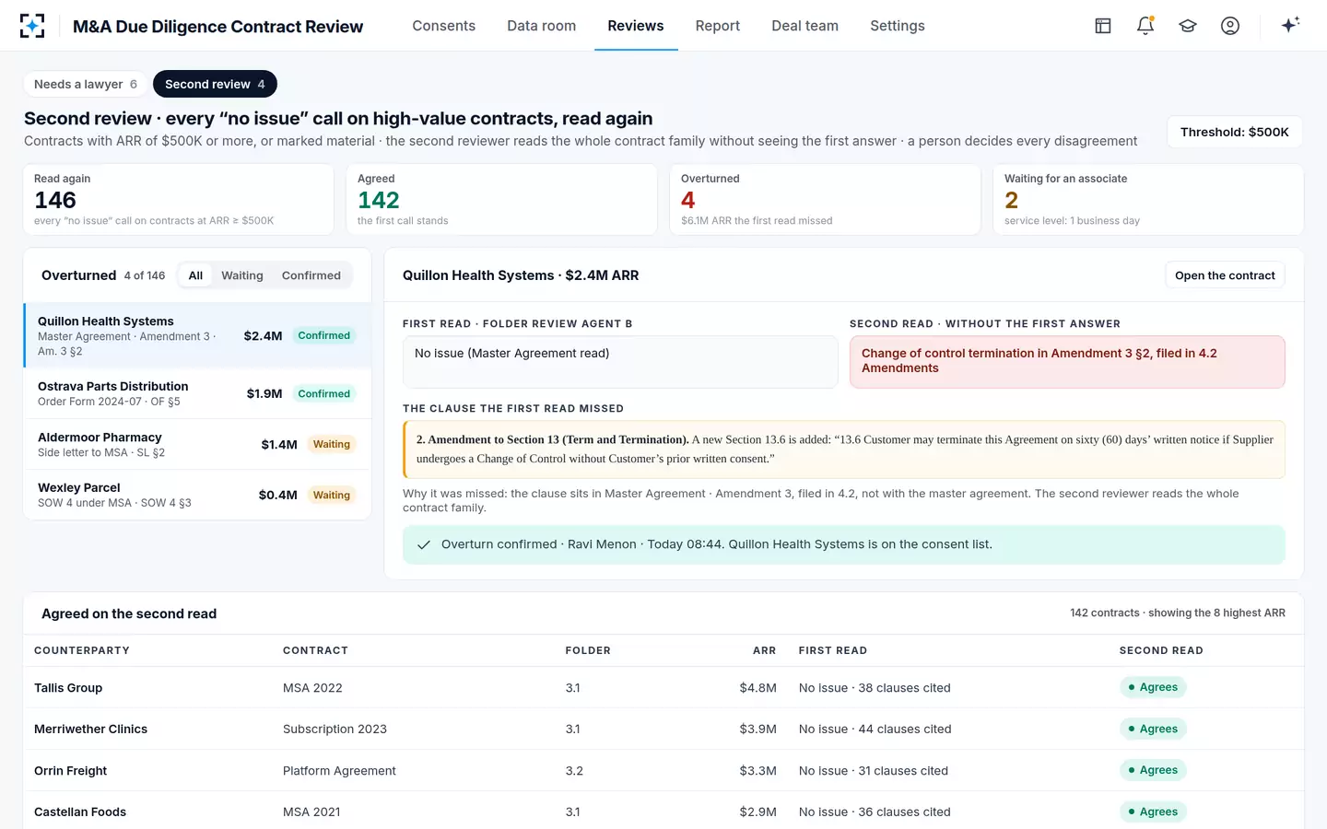
Task: Click the Orrin Freight row
Action: 663,770
